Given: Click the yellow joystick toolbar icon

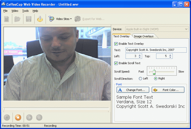Looking at the screenshot, I should click(x=40, y=19).
